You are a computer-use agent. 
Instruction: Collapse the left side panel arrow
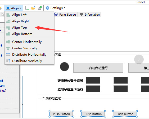22,104
